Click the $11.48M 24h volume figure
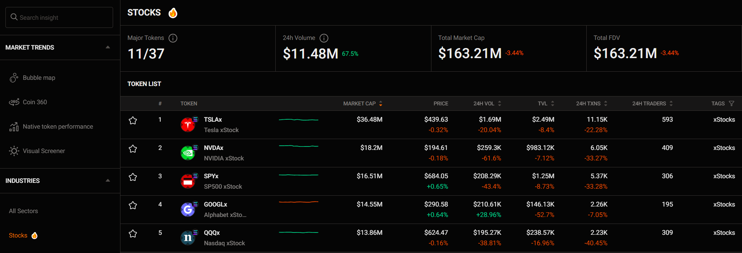Image resolution: width=742 pixels, height=253 pixels. pyautogui.click(x=311, y=54)
